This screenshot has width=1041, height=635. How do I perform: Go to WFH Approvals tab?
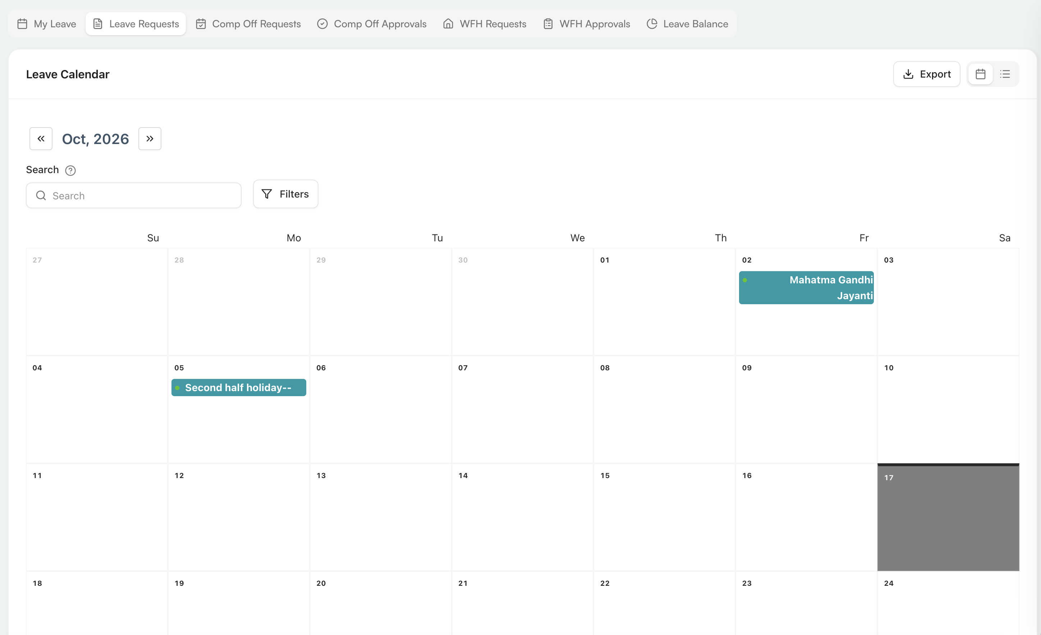586,24
